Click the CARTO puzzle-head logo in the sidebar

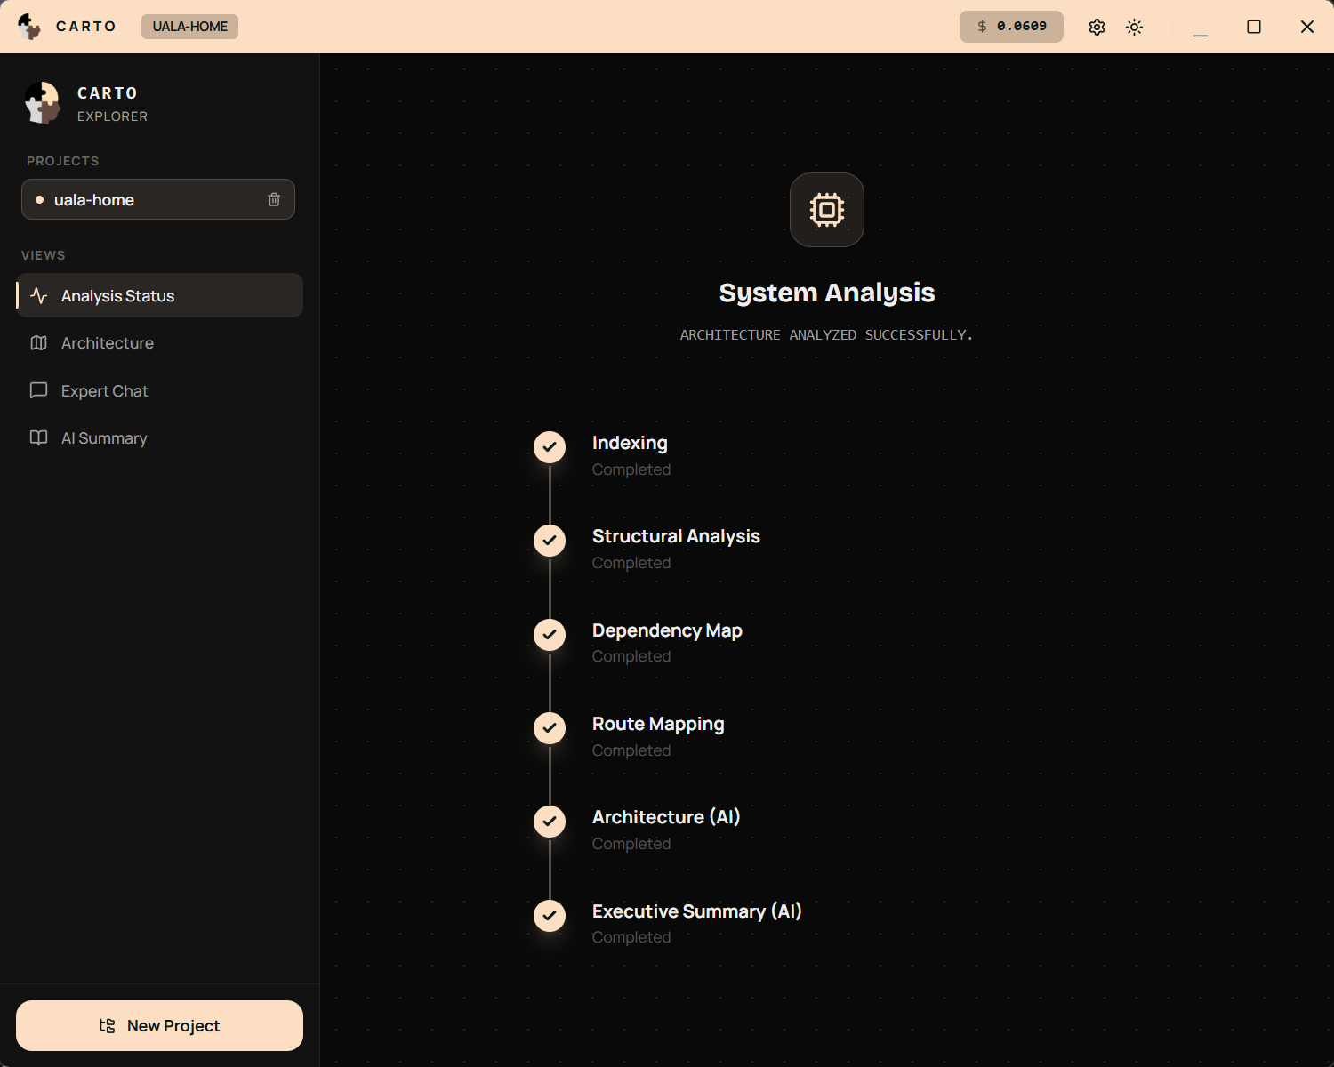42,102
